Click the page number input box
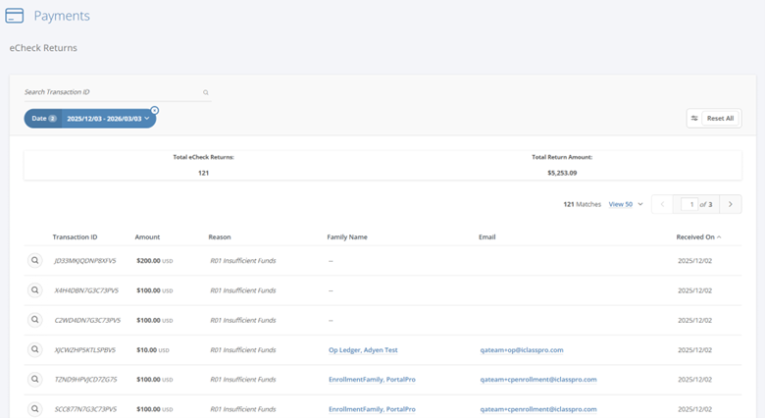This screenshot has height=418, width=765. [x=689, y=205]
